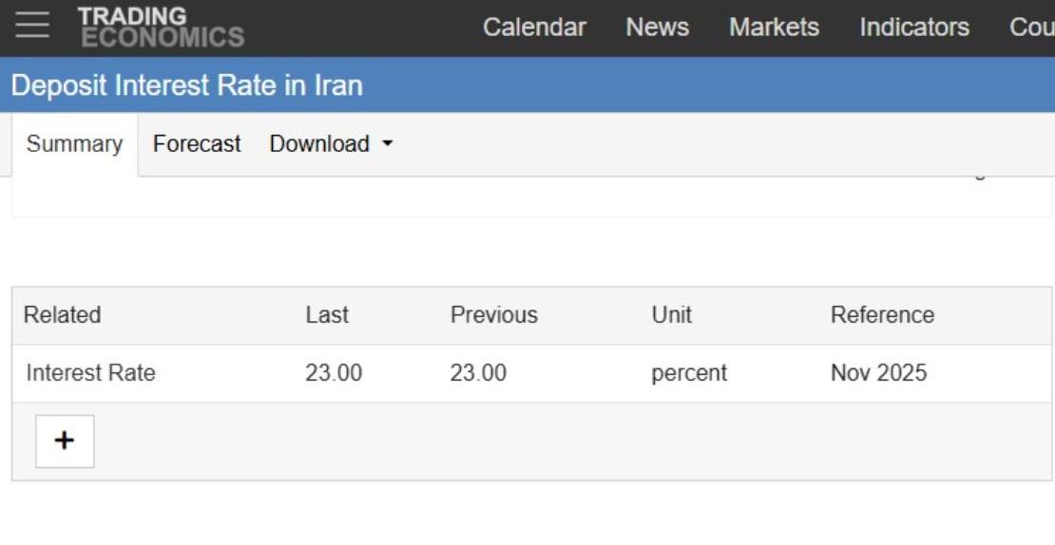The image size is (1055, 545).
Task: Open the Markets menu item
Action: [774, 28]
